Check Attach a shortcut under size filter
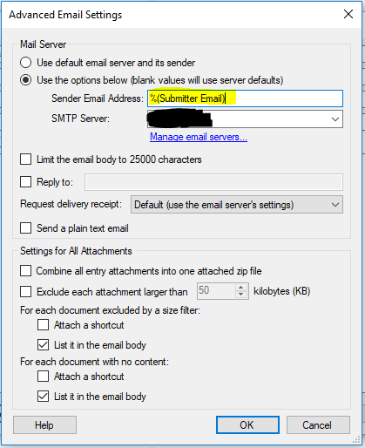 43,325
